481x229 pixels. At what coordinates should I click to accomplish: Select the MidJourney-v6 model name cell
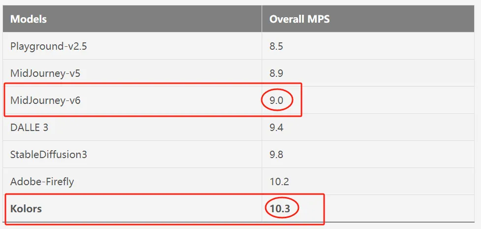[45, 100]
